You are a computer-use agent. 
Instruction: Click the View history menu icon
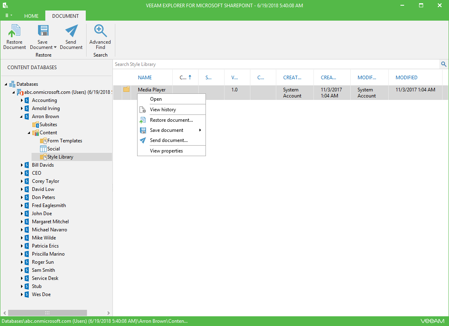(x=143, y=110)
